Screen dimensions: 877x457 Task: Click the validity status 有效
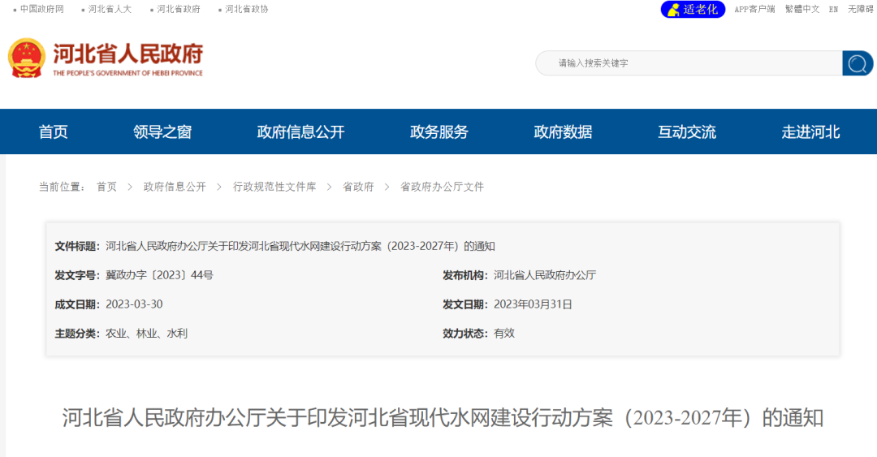pos(504,334)
